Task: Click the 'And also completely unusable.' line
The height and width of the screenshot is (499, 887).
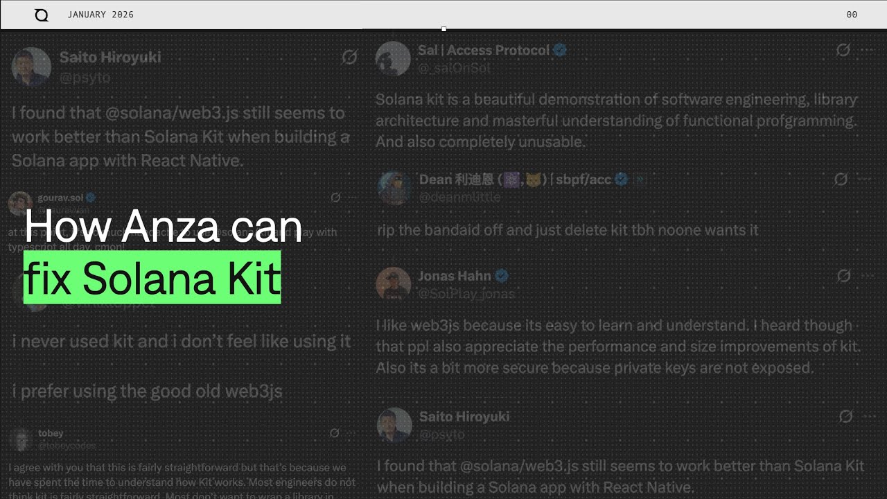Action: tap(481, 142)
